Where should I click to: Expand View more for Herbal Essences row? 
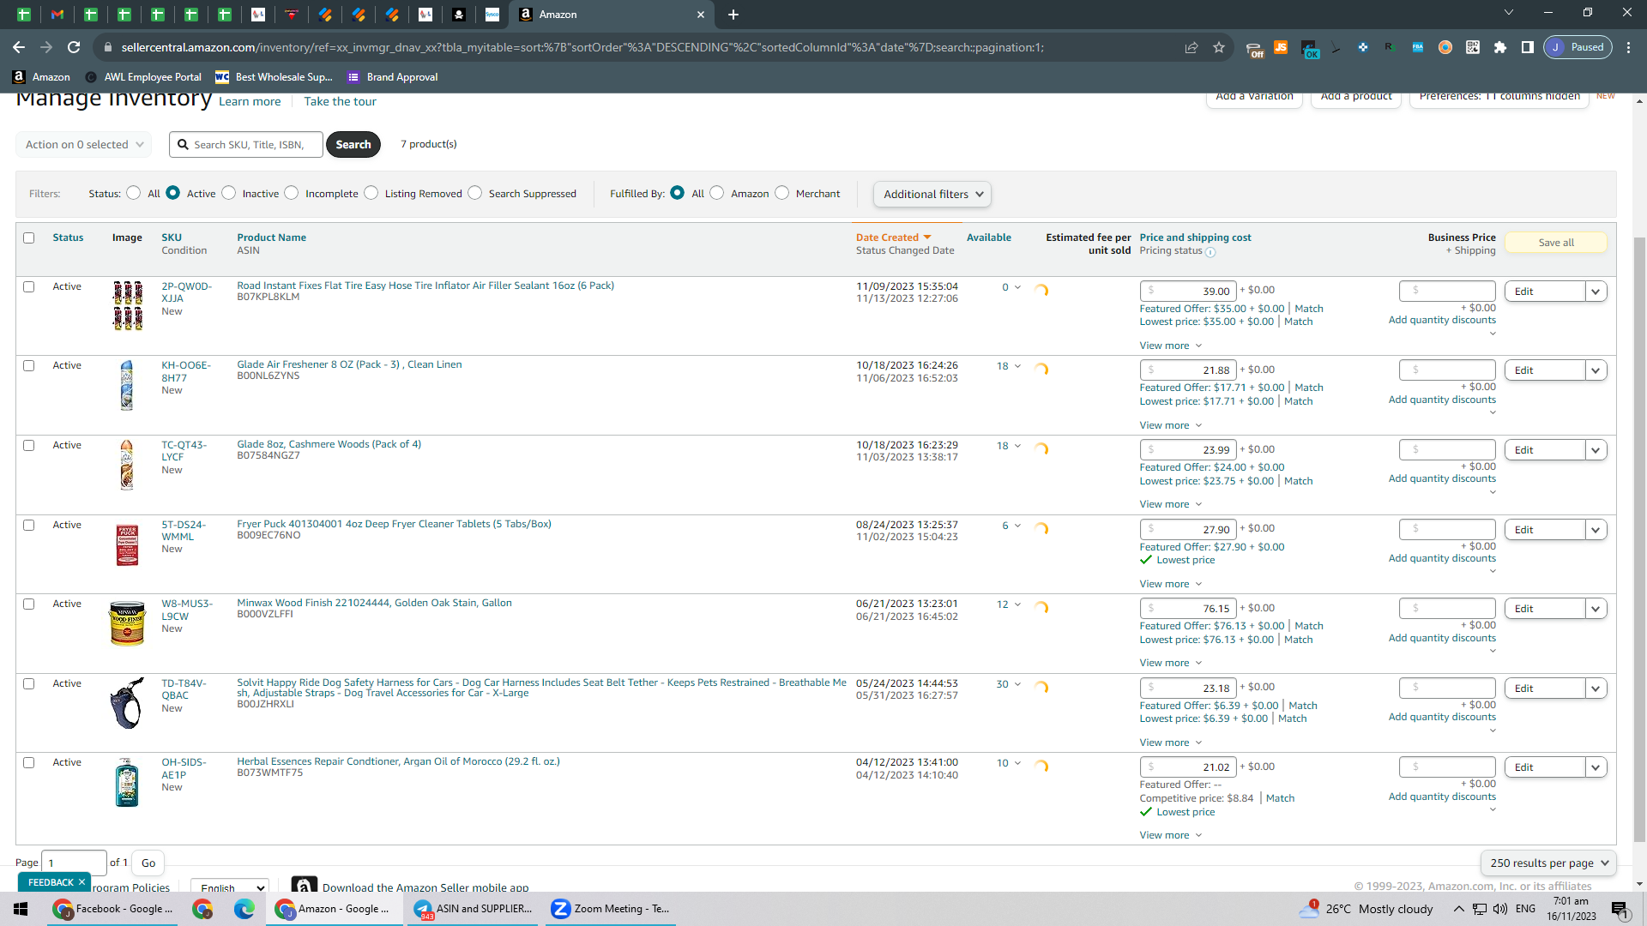(1170, 835)
